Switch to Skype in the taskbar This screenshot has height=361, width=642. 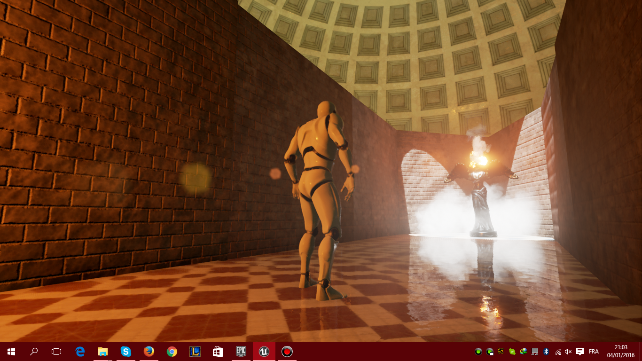[125, 352]
